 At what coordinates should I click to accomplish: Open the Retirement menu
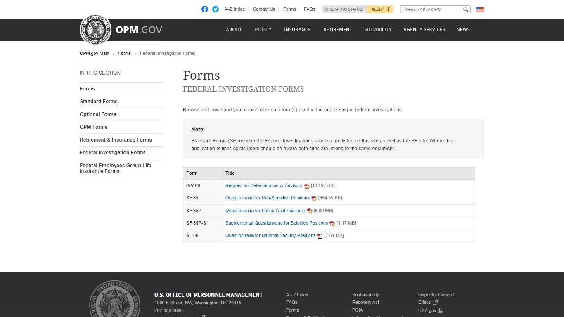pos(338,29)
